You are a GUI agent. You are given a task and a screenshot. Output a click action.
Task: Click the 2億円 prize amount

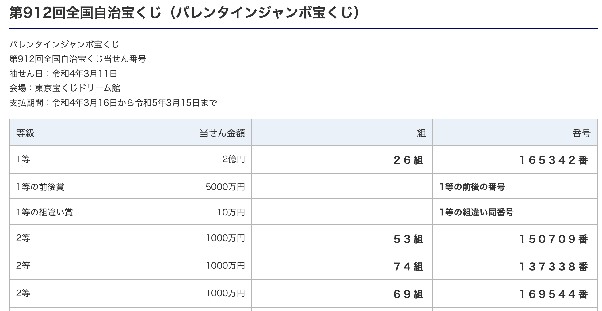click(x=234, y=159)
